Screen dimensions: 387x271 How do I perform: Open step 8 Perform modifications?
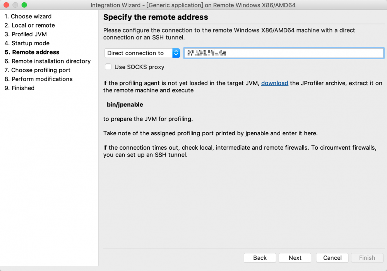pyautogui.click(x=38, y=79)
